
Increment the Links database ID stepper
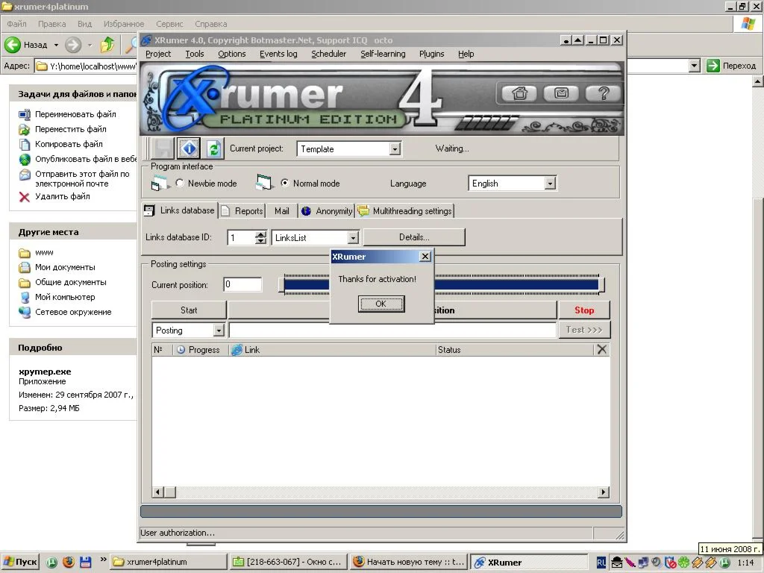coord(260,234)
